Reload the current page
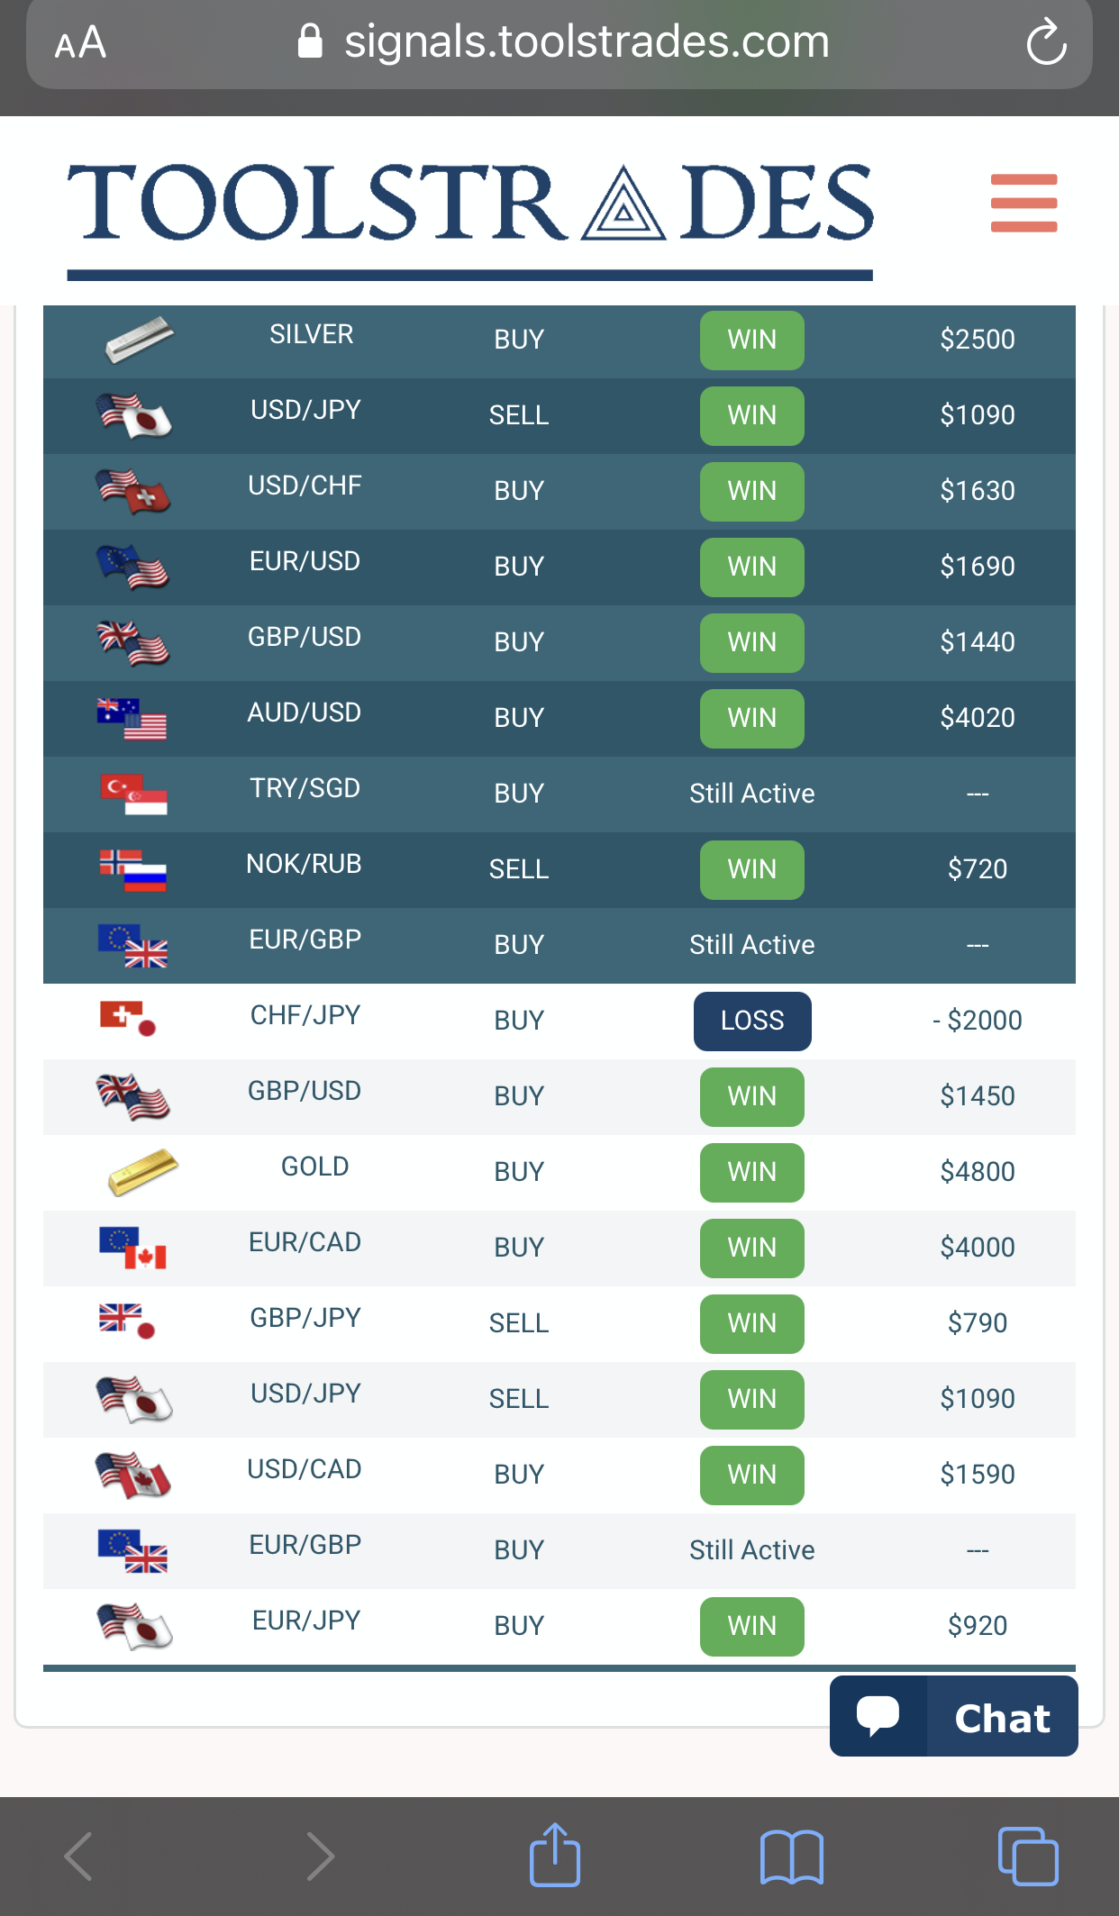 point(1045,41)
